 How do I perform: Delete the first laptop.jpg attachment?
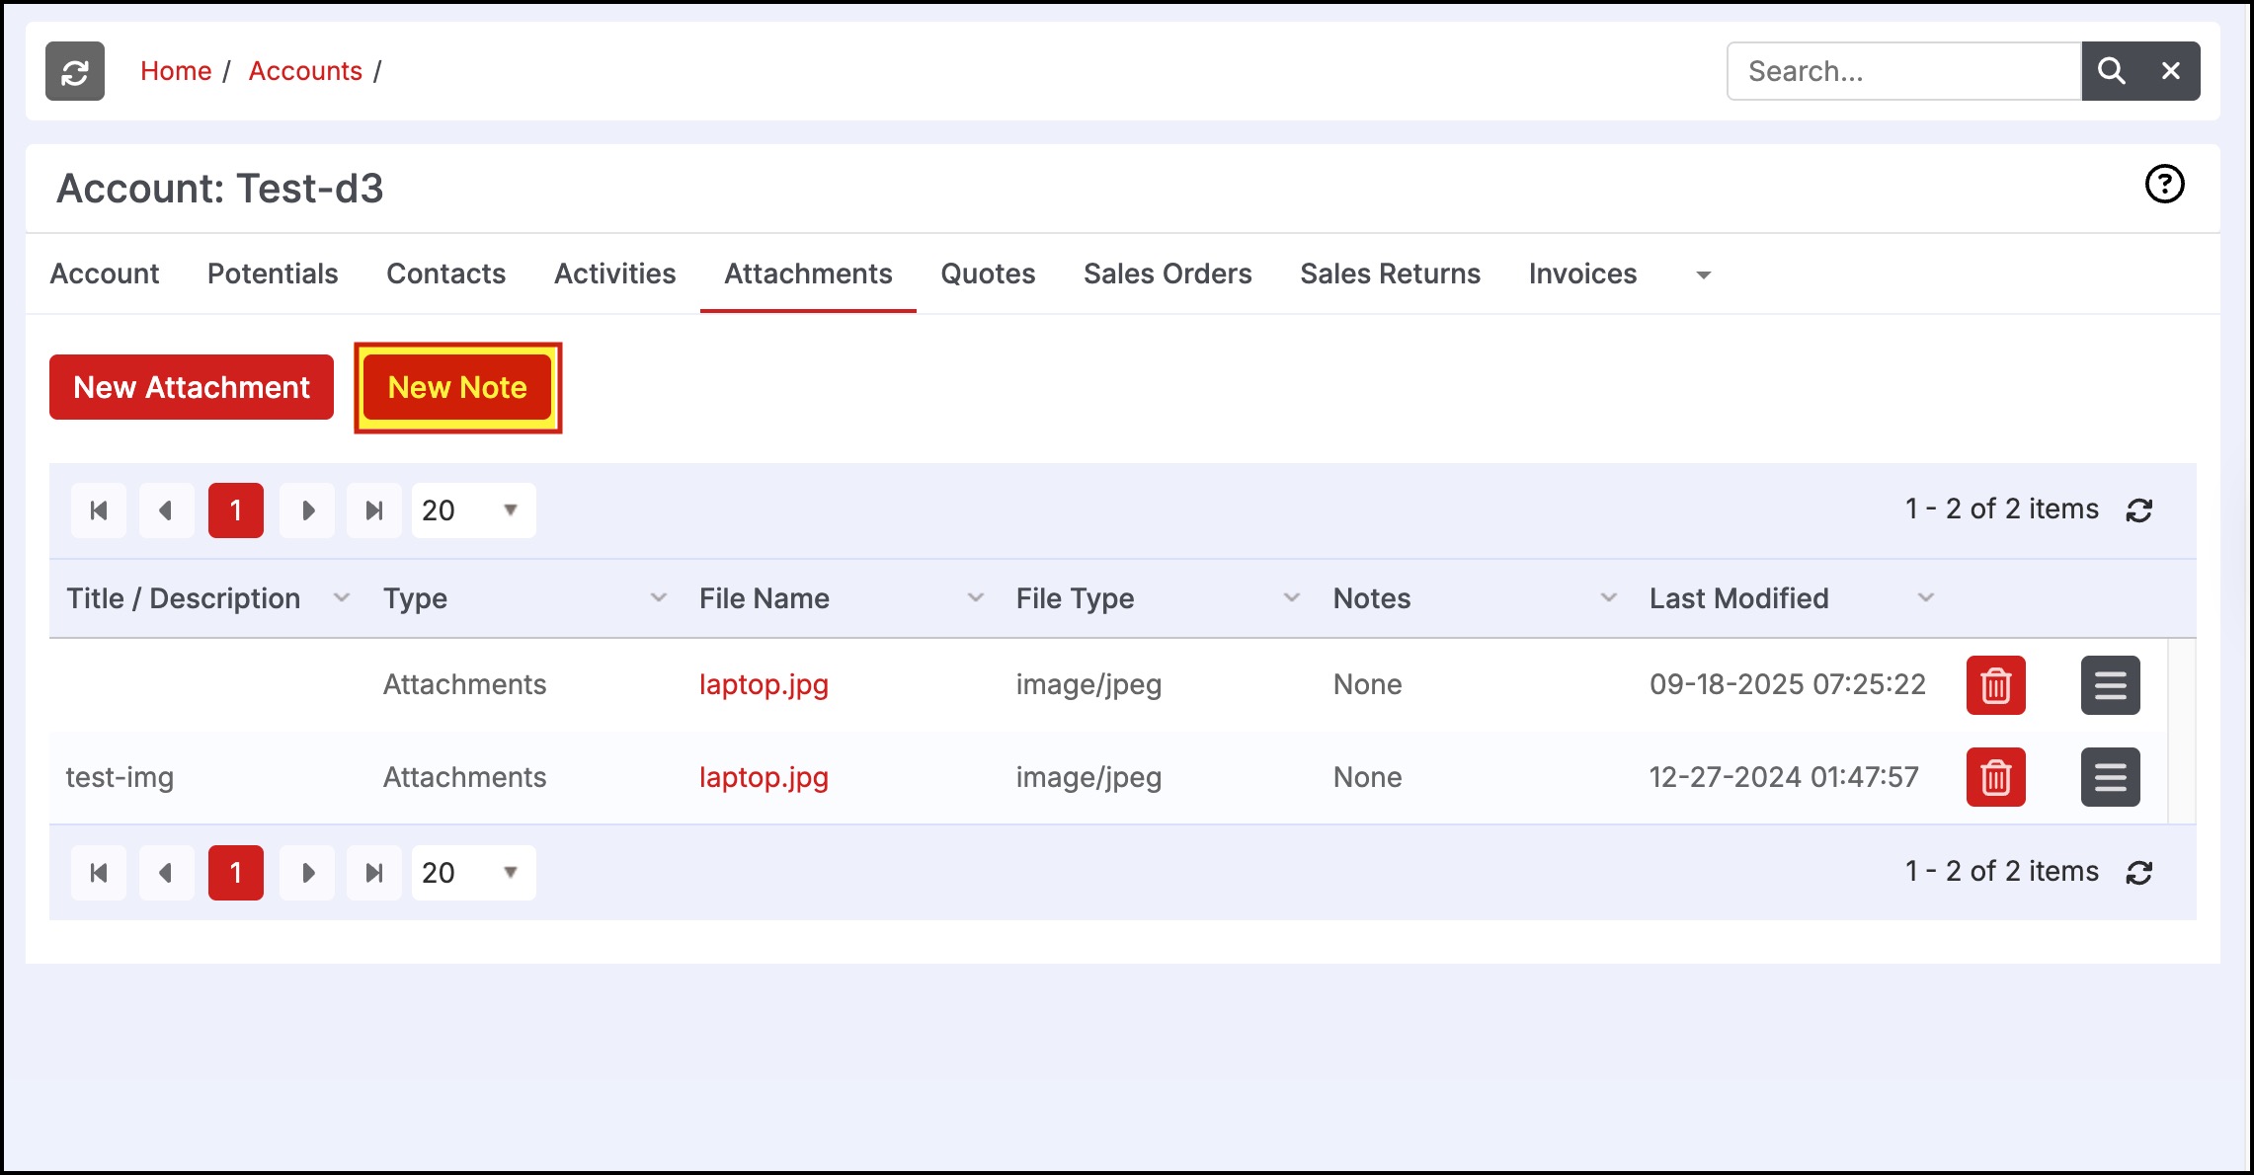(1995, 685)
